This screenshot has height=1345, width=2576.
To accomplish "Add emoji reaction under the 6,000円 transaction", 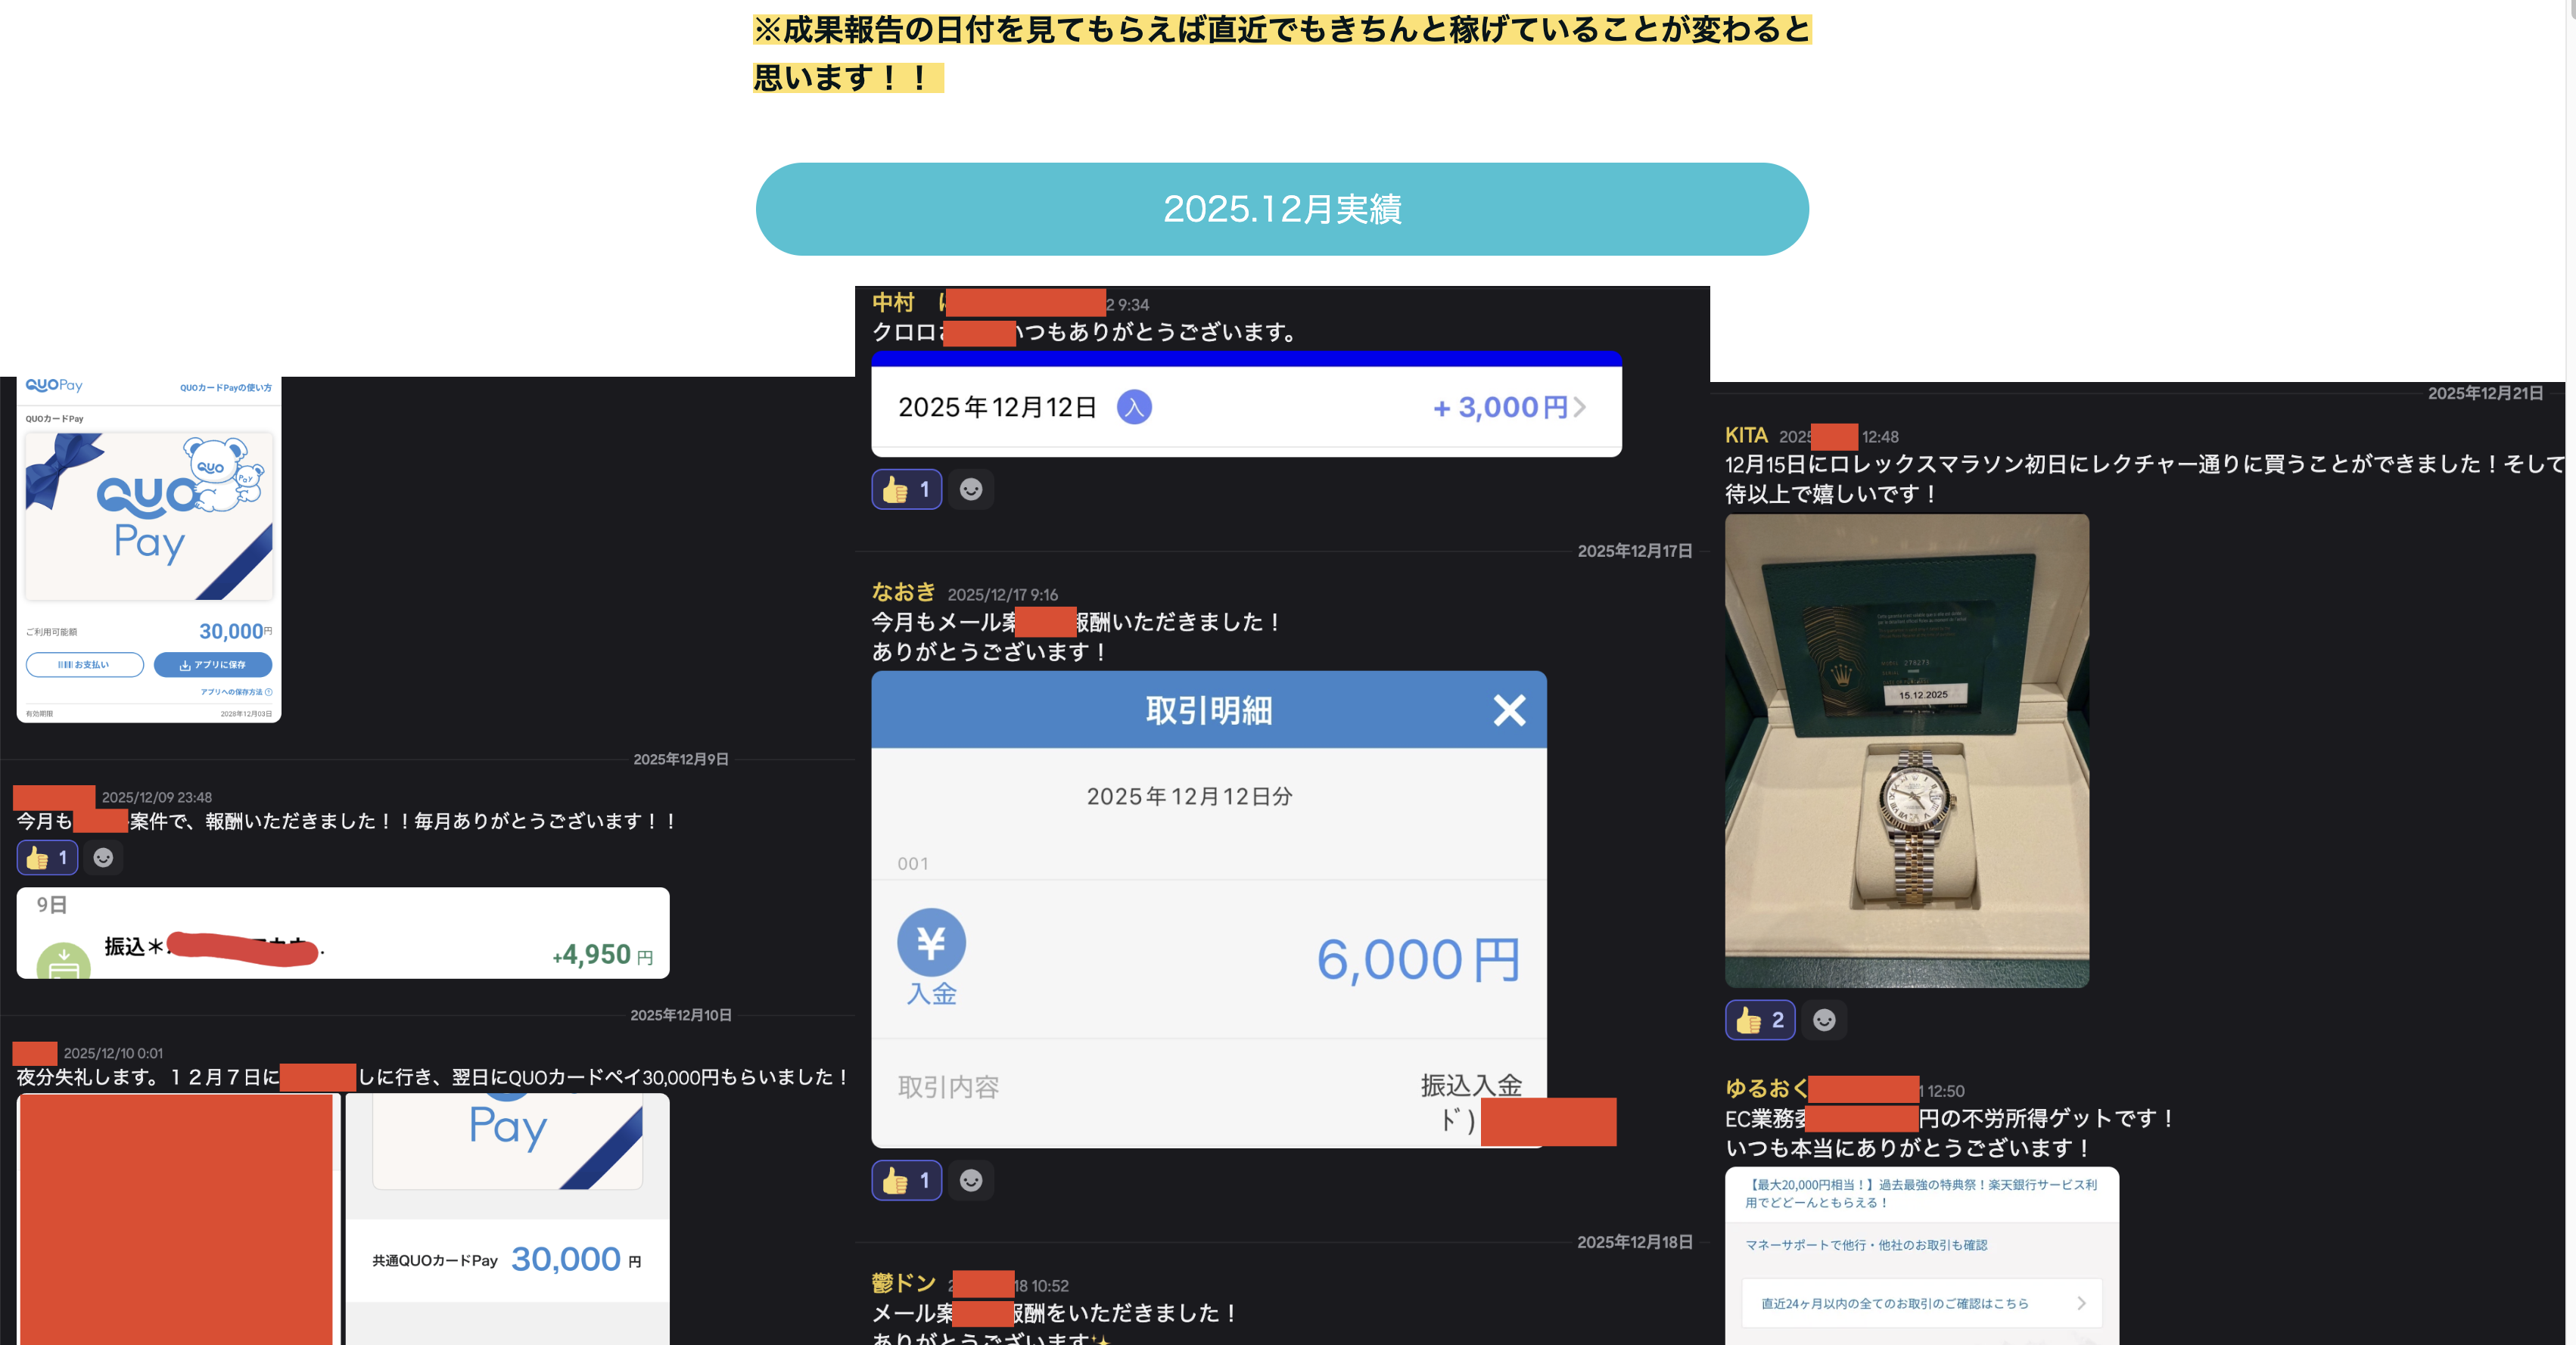I will point(970,1180).
